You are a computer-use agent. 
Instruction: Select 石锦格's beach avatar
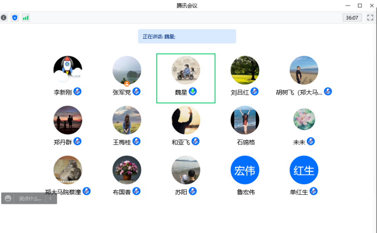pyautogui.click(x=245, y=120)
